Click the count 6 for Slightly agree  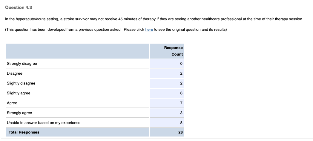tap(181, 93)
